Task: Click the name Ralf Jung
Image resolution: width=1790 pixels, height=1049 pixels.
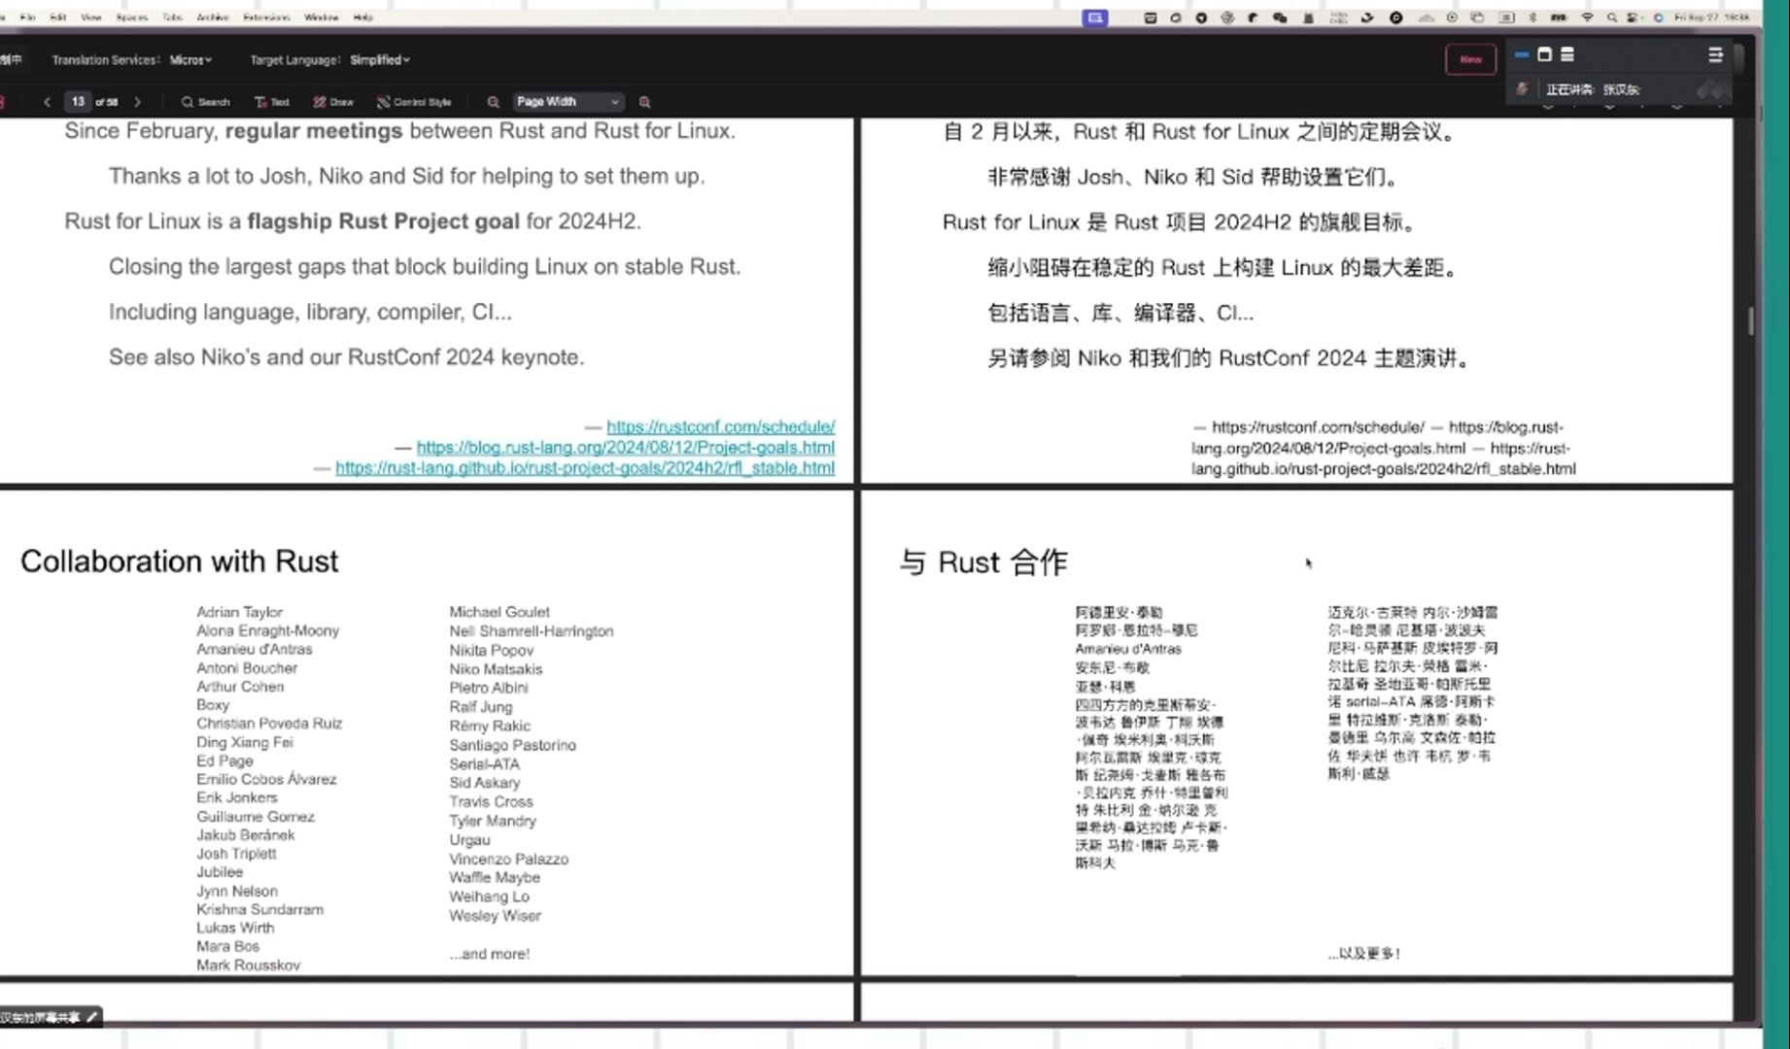Action: [x=480, y=707]
